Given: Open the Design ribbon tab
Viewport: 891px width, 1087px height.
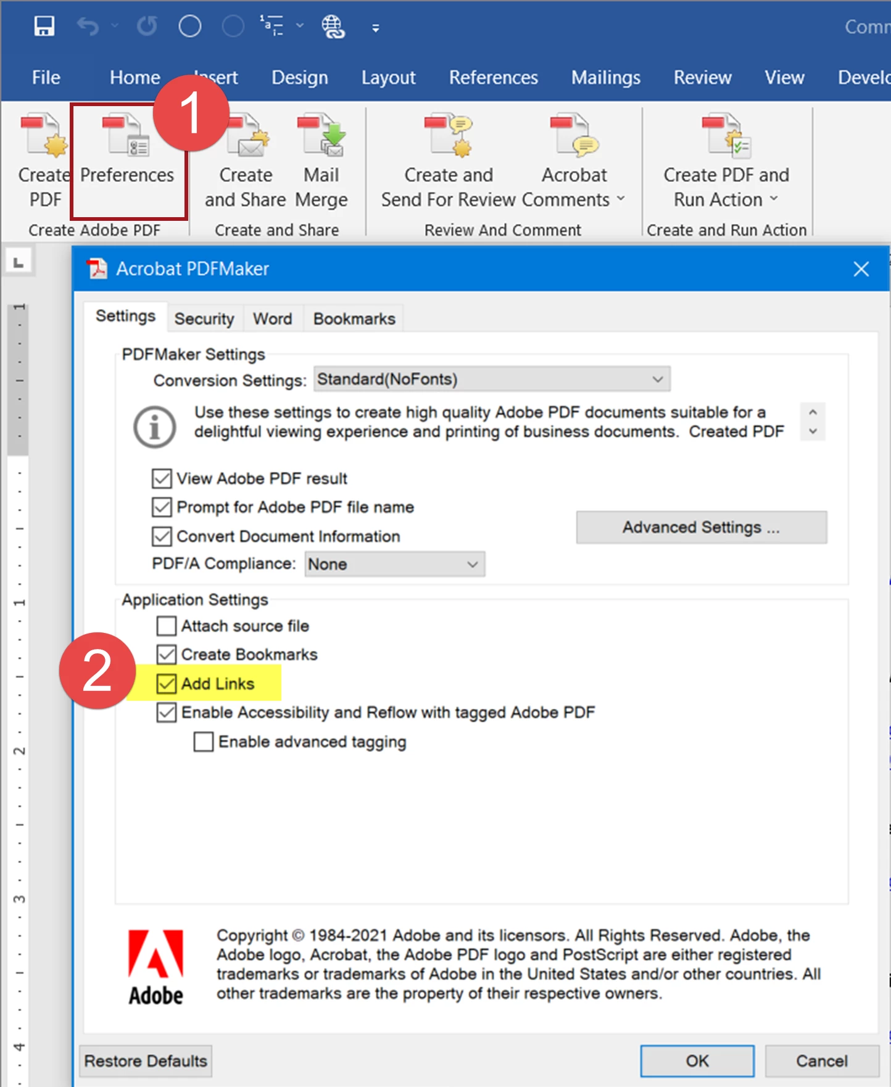Looking at the screenshot, I should point(300,78).
